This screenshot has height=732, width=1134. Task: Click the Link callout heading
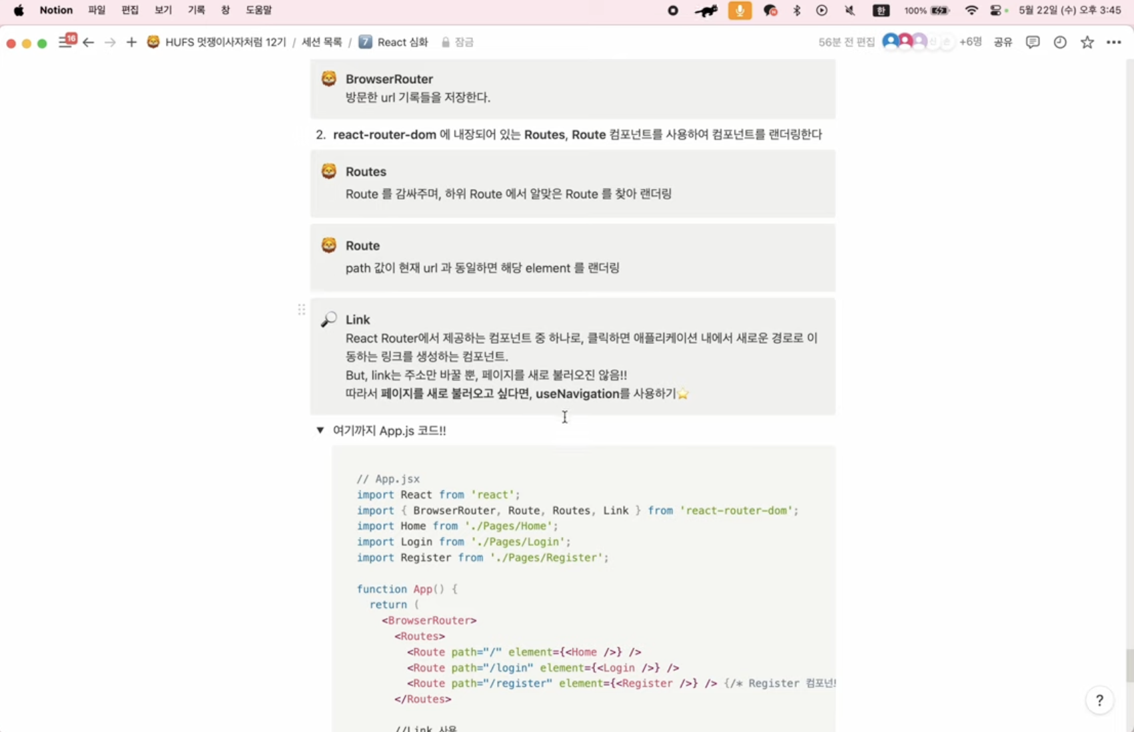358,319
